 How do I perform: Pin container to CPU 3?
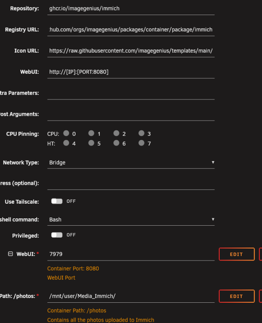click(x=142, y=133)
